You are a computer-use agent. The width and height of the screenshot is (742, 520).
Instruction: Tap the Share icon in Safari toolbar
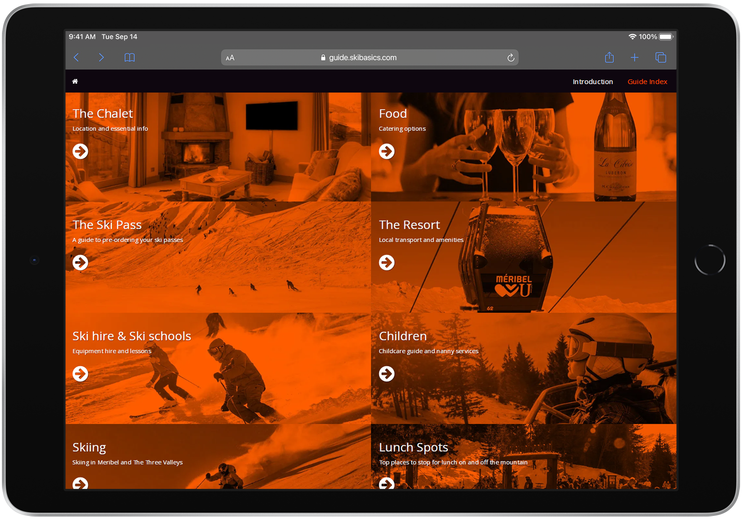(x=609, y=57)
